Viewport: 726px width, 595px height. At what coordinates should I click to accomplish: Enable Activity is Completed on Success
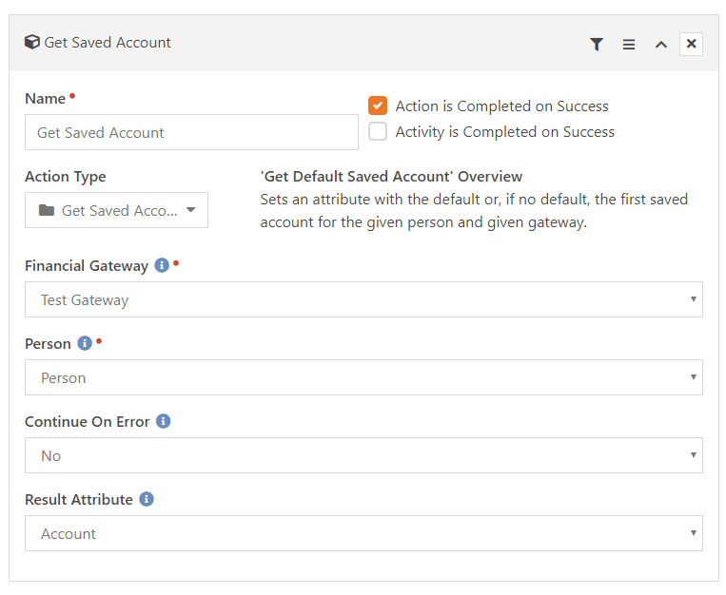378,131
